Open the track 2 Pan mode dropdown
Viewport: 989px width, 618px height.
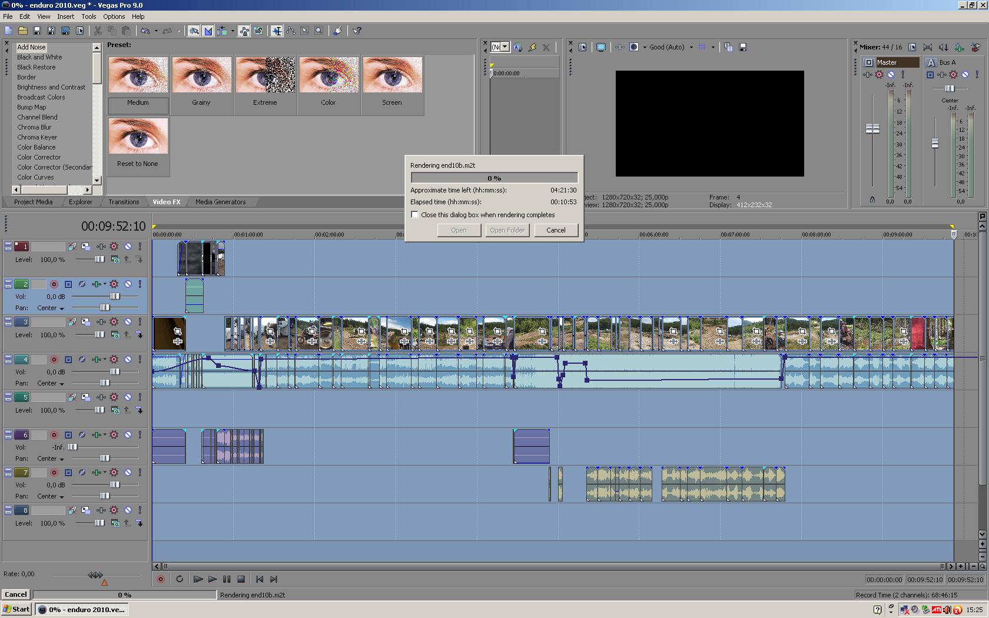61,308
